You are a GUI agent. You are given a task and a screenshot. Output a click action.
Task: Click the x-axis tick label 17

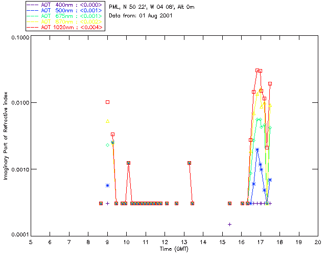(x=261, y=242)
